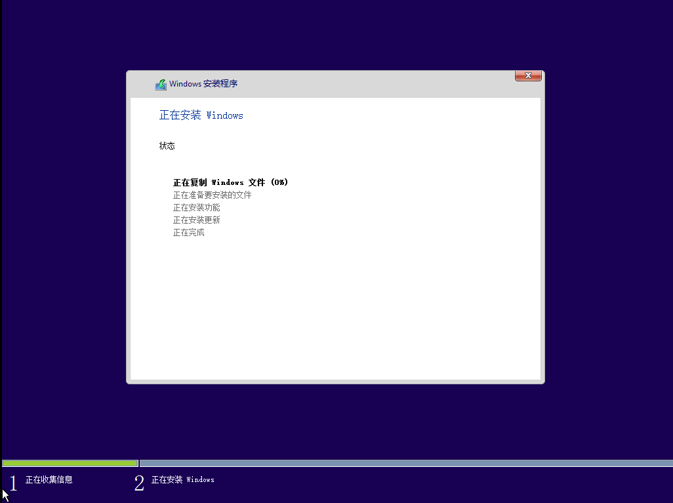Click the Windows setup icon in title bar
Screen dimensions: 673x503
pos(161,85)
